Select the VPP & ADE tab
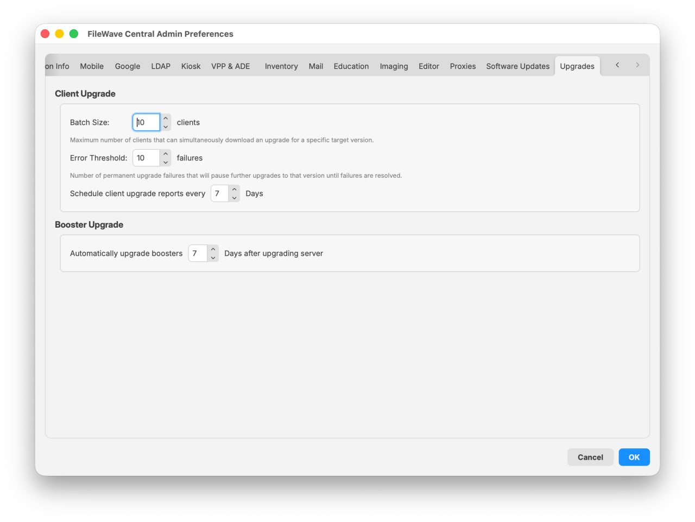Viewport: 695px width, 522px height. point(231,66)
